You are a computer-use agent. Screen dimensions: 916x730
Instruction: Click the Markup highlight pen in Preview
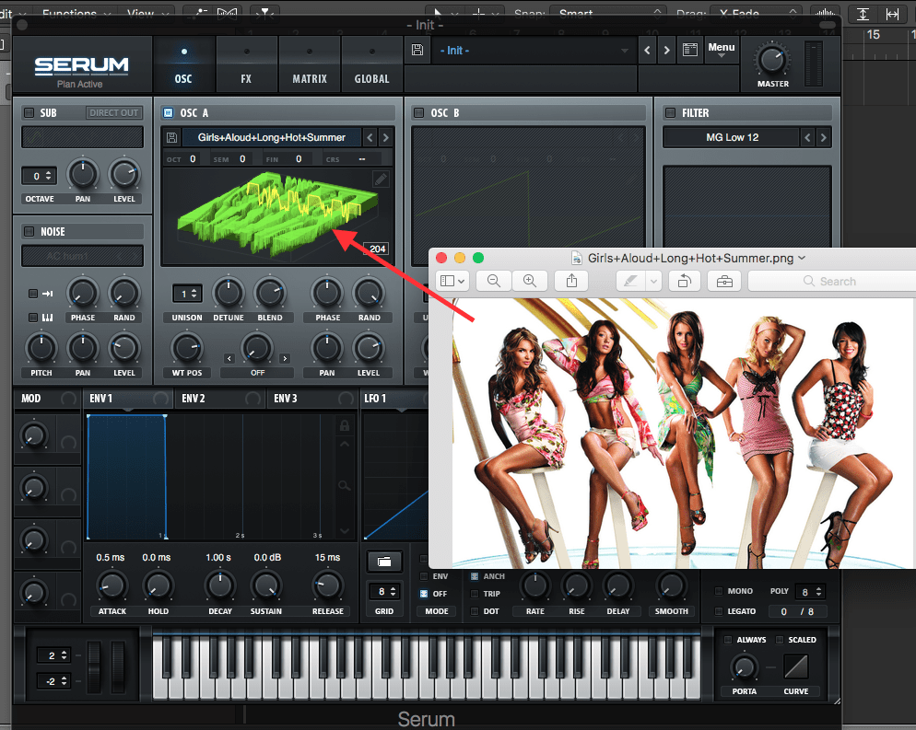(630, 282)
